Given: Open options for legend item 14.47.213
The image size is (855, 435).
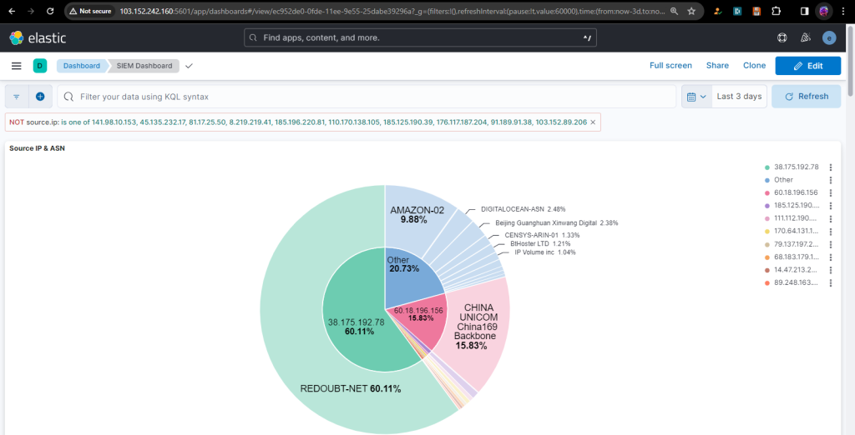Looking at the screenshot, I should click(x=831, y=270).
